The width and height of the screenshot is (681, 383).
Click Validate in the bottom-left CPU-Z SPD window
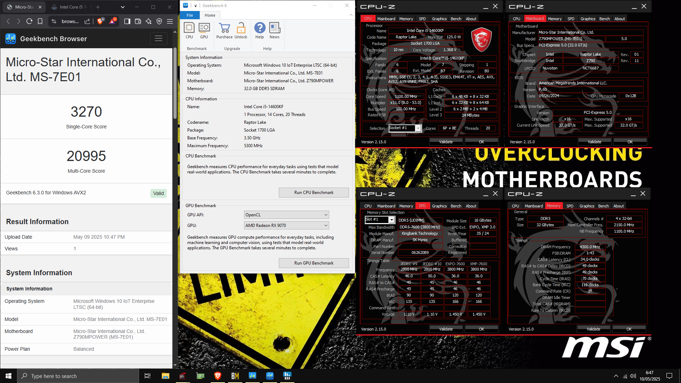[446, 329]
